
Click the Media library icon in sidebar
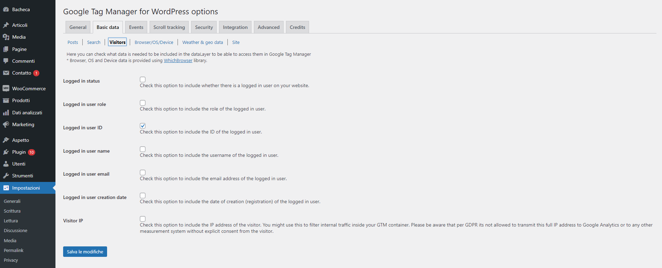click(x=6, y=37)
